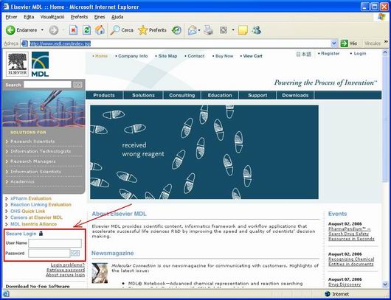Open xPharm Evaluation link
391x300 pixels.
click(x=31, y=198)
